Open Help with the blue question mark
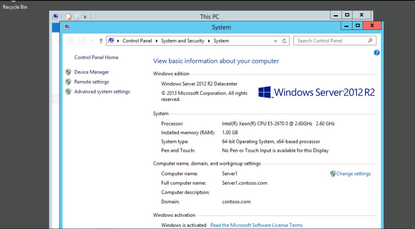 tap(377, 53)
